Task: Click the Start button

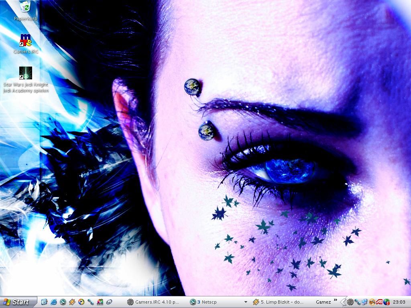Action: tap(17, 302)
